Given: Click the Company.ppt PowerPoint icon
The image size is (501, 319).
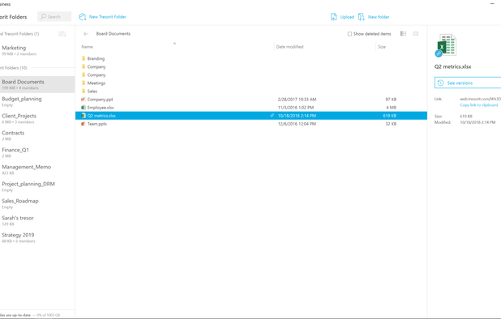Looking at the screenshot, I should pos(83,100).
